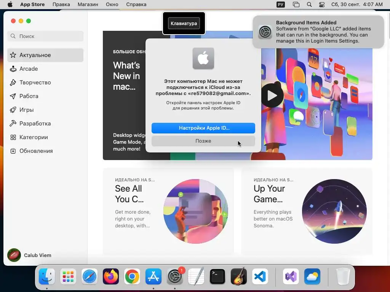Open Launchpad from the Dock

68,276
